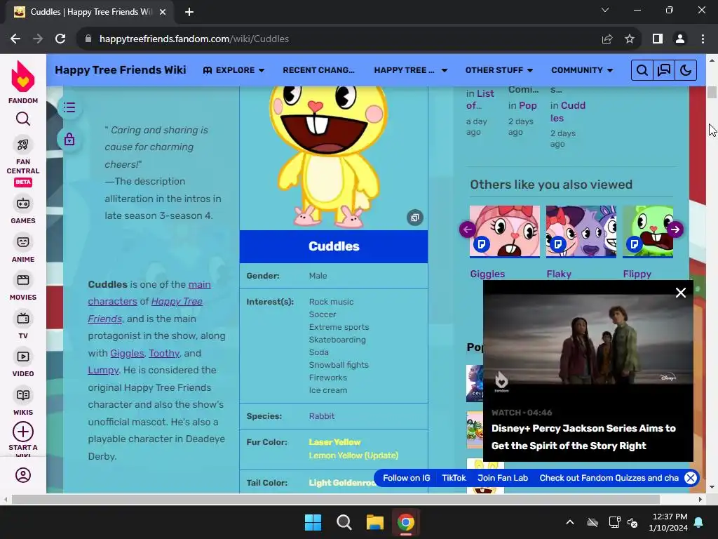Open the Movies section icon

tap(23, 280)
